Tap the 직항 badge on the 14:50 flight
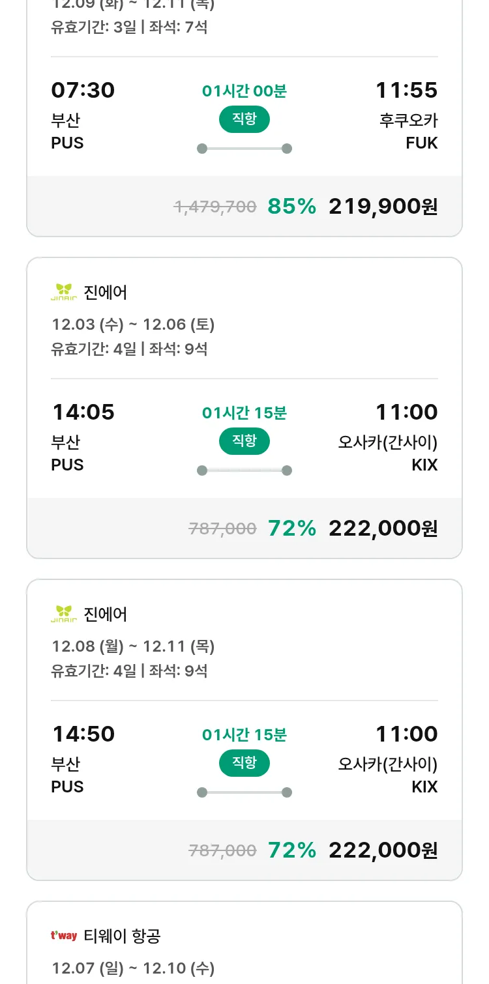Screen dimensions: 489x984 coord(244,763)
